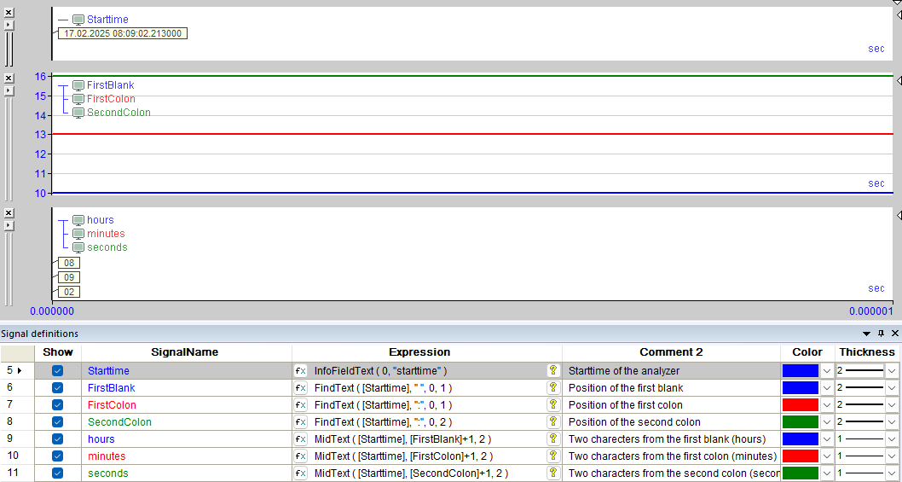Click comment Position of the first blank
The height and width of the screenshot is (482, 902).
pyautogui.click(x=626, y=388)
